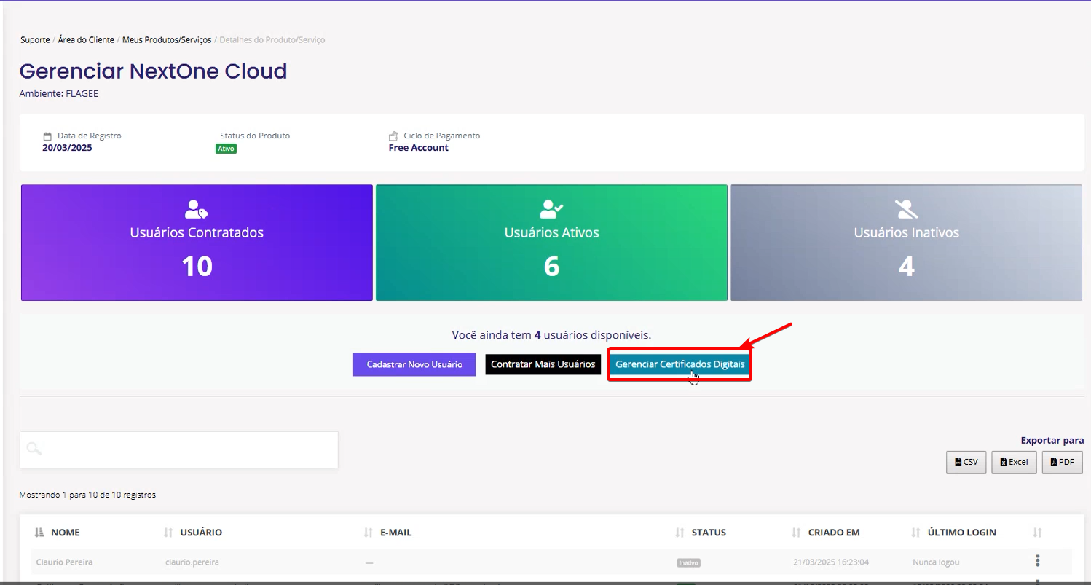
Task: Click the Usuários Contratados card icon
Action: [x=197, y=210]
